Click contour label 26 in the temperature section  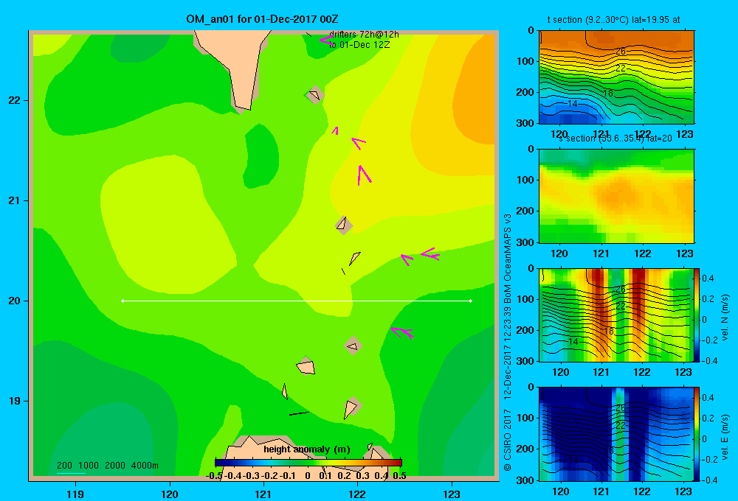(x=621, y=51)
